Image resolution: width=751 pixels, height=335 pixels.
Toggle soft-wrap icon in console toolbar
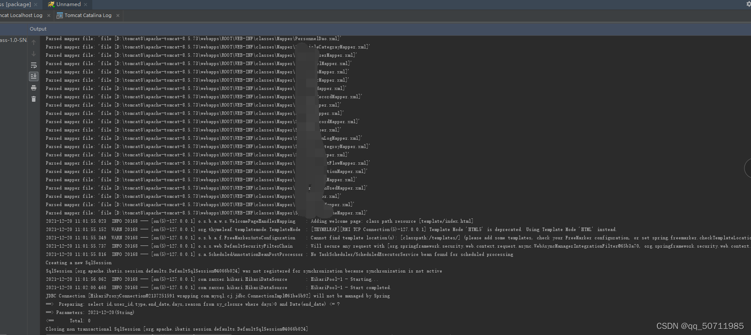click(34, 65)
